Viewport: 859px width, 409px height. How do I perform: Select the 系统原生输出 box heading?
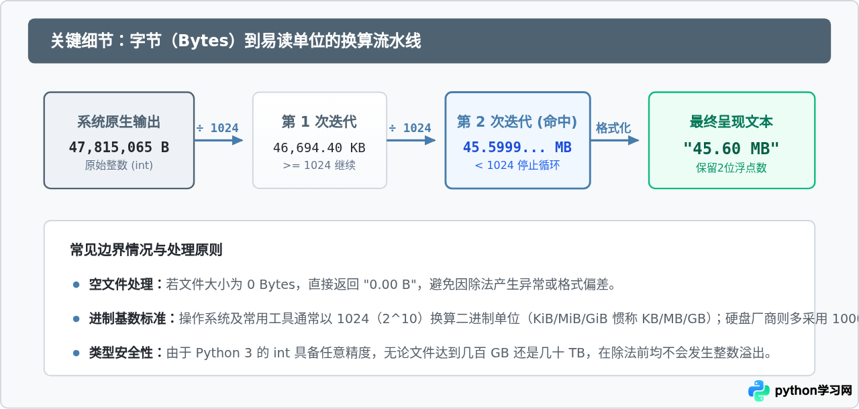click(119, 122)
